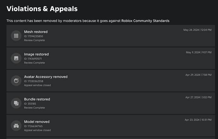Open the Roblox Community Standards link
The image size is (218, 139).
pyautogui.click(x=145, y=21)
